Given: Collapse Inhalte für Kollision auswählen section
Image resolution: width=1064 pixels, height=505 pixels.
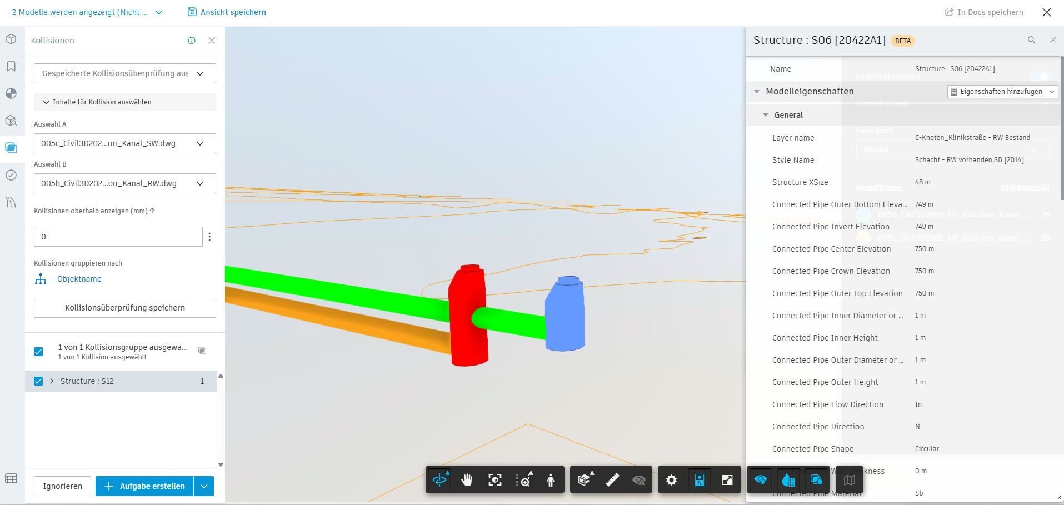Looking at the screenshot, I should [x=125, y=102].
